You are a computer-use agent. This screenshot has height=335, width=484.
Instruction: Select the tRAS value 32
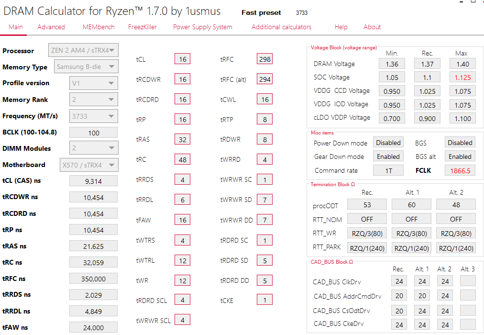tap(182, 139)
